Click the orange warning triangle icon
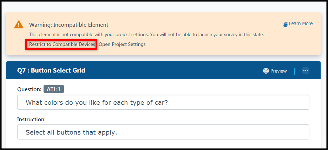 (19, 25)
